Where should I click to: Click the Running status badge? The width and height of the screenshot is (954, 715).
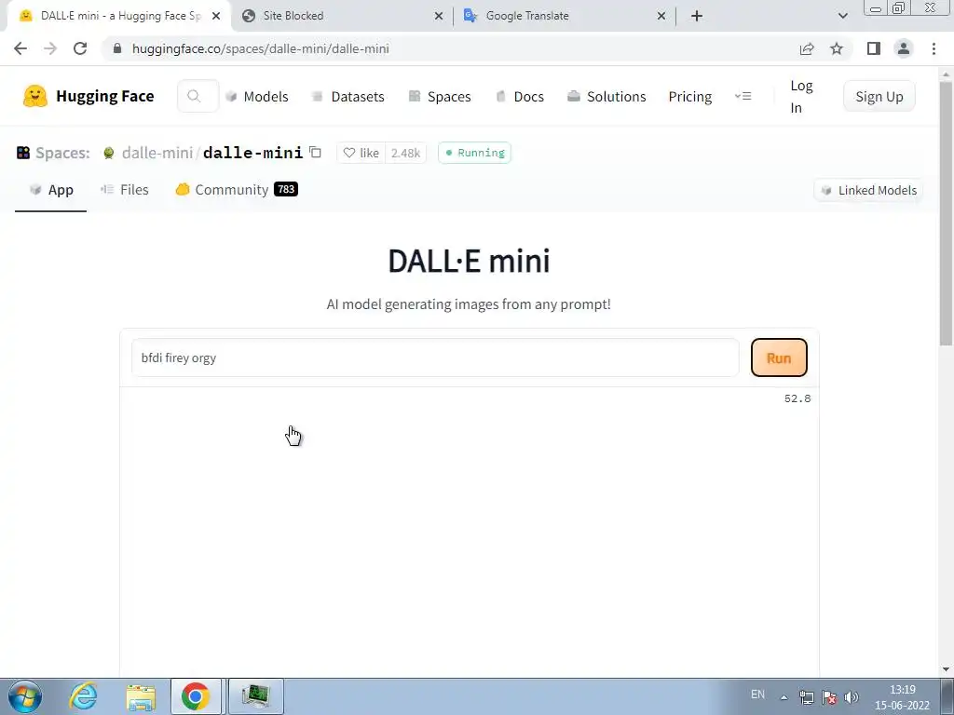coord(474,153)
